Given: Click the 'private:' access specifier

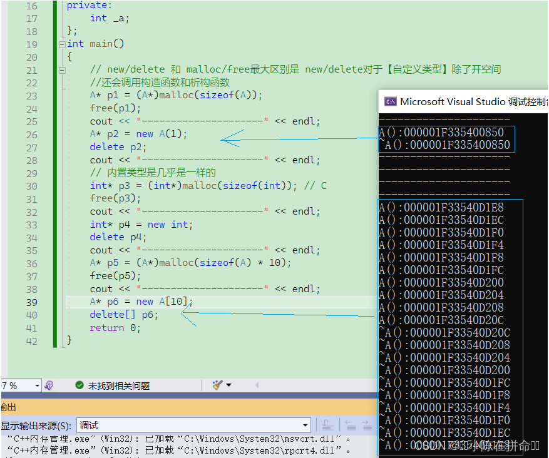Looking at the screenshot, I should tap(90, 5).
